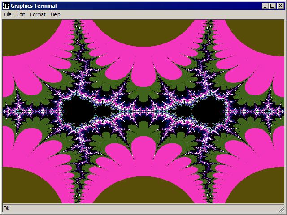Image resolution: width=287 pixels, height=215 pixels.
Task: Click the 'Ok' status bar text
Action: (6, 208)
